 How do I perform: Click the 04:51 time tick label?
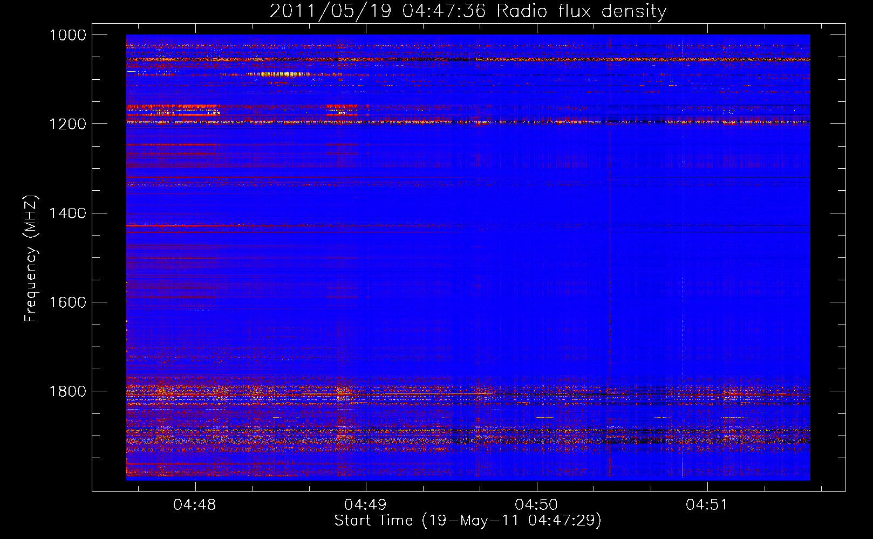[707, 505]
